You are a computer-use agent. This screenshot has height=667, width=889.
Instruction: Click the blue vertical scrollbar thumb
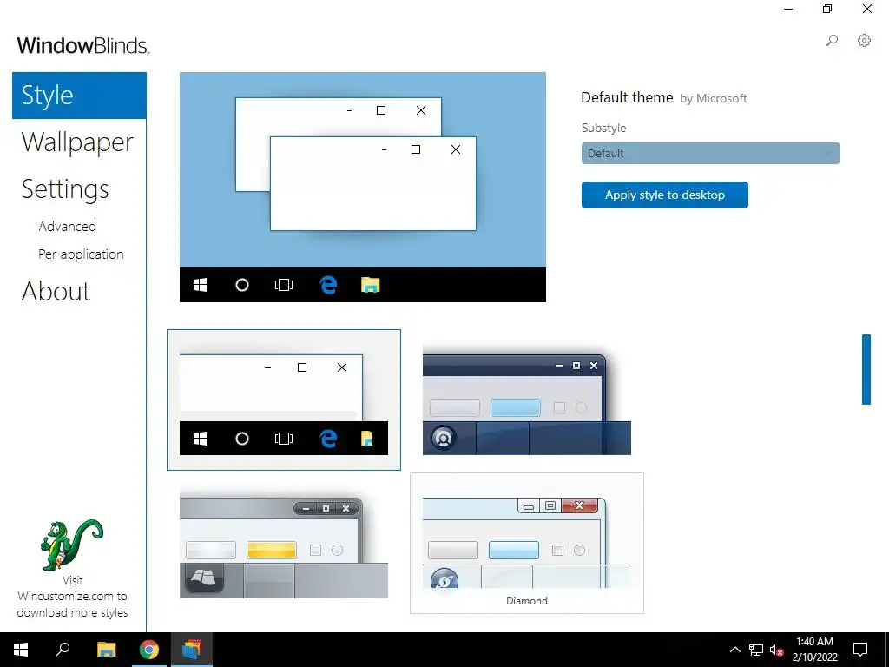click(x=866, y=369)
